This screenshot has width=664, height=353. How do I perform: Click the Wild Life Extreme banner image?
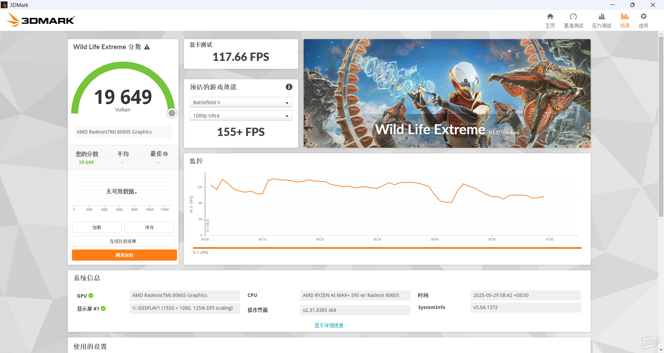tap(447, 93)
